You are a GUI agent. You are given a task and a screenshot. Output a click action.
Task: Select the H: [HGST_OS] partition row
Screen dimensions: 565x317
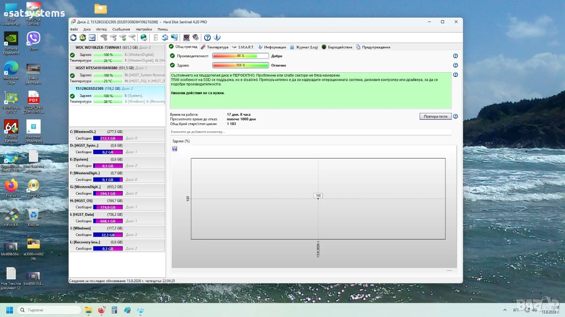coord(117,203)
